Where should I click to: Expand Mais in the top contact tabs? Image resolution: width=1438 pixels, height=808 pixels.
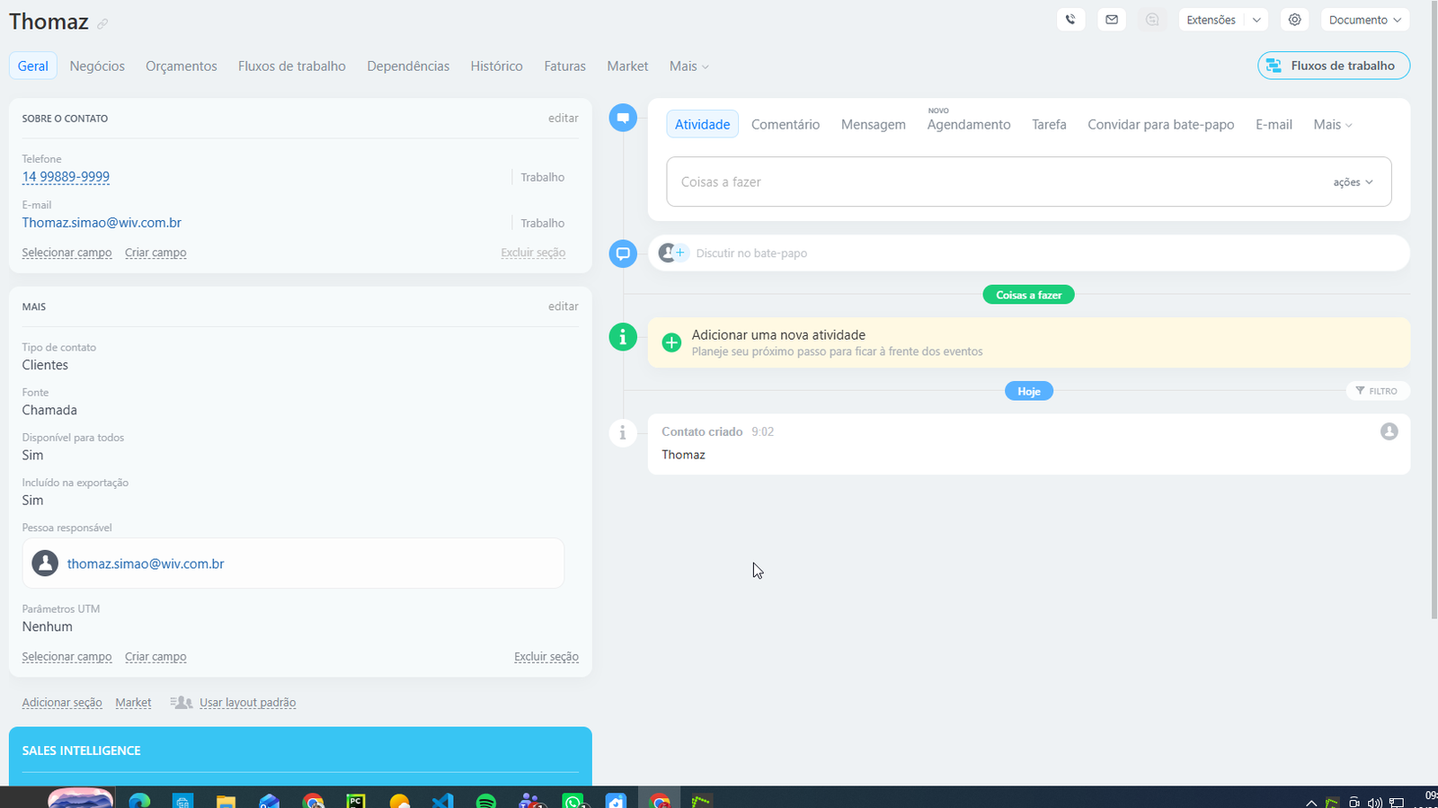click(x=689, y=67)
